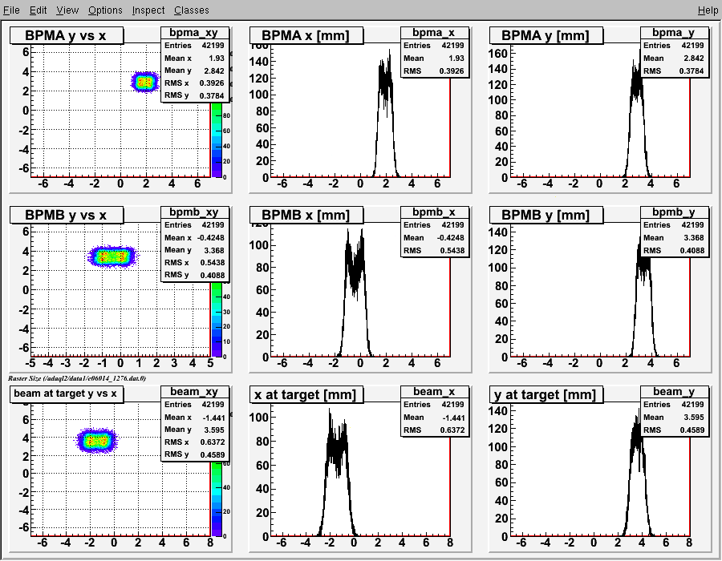
Task: Click the bpma_x statistics box header
Action: [435, 33]
